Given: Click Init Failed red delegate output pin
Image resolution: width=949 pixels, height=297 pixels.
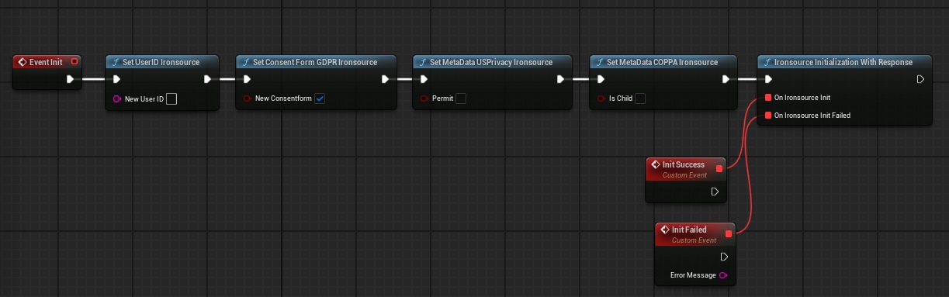Looking at the screenshot, I should (729, 233).
